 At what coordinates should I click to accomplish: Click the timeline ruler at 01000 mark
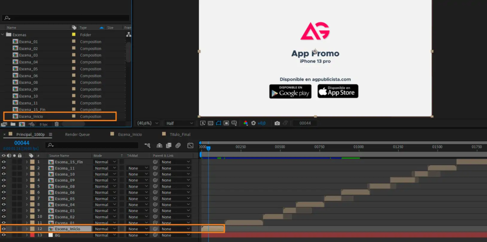359,147
